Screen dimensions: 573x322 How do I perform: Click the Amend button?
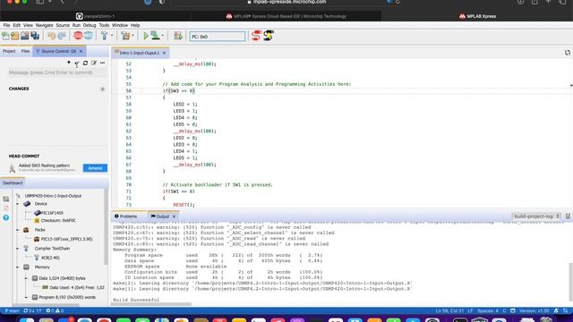pyautogui.click(x=95, y=168)
